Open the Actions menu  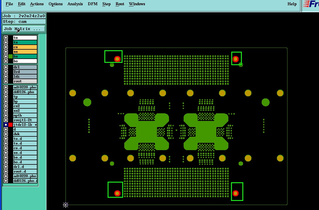click(37, 4)
